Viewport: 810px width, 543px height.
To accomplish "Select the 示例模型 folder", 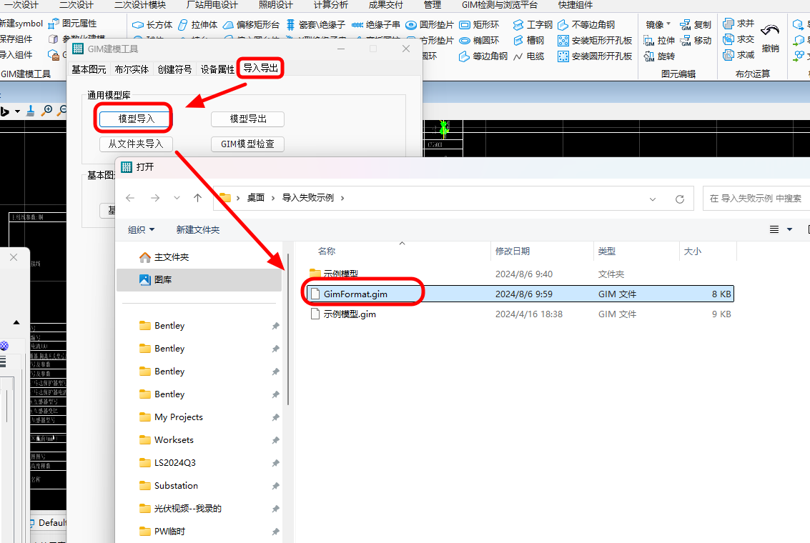I will [x=520, y=274].
